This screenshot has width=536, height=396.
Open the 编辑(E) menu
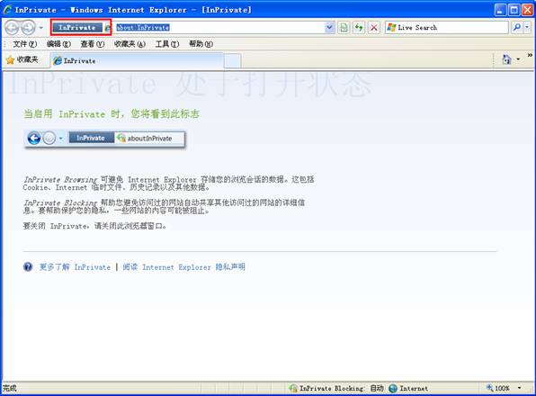[58, 44]
